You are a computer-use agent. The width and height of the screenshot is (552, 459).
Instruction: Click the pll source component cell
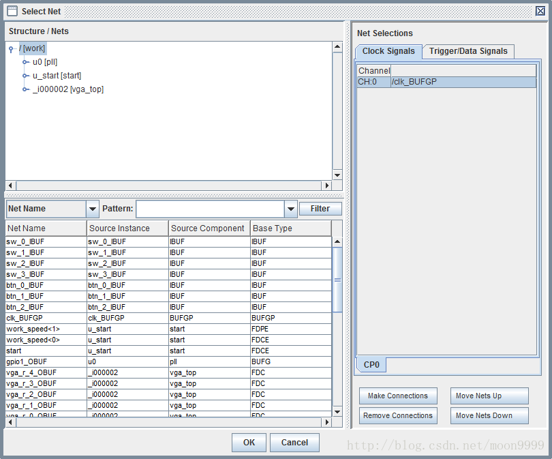tap(209, 361)
